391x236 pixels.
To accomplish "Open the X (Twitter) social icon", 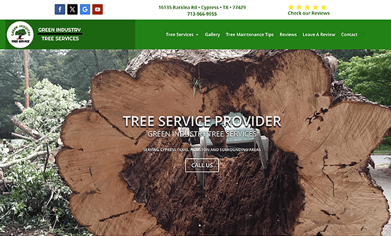I will click(x=72, y=9).
